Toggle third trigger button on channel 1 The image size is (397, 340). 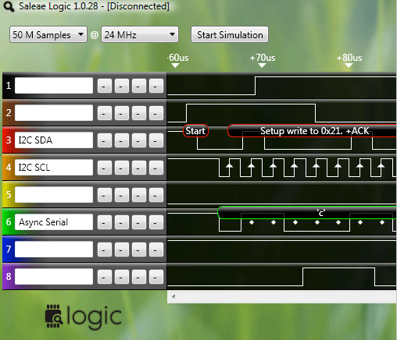click(139, 86)
